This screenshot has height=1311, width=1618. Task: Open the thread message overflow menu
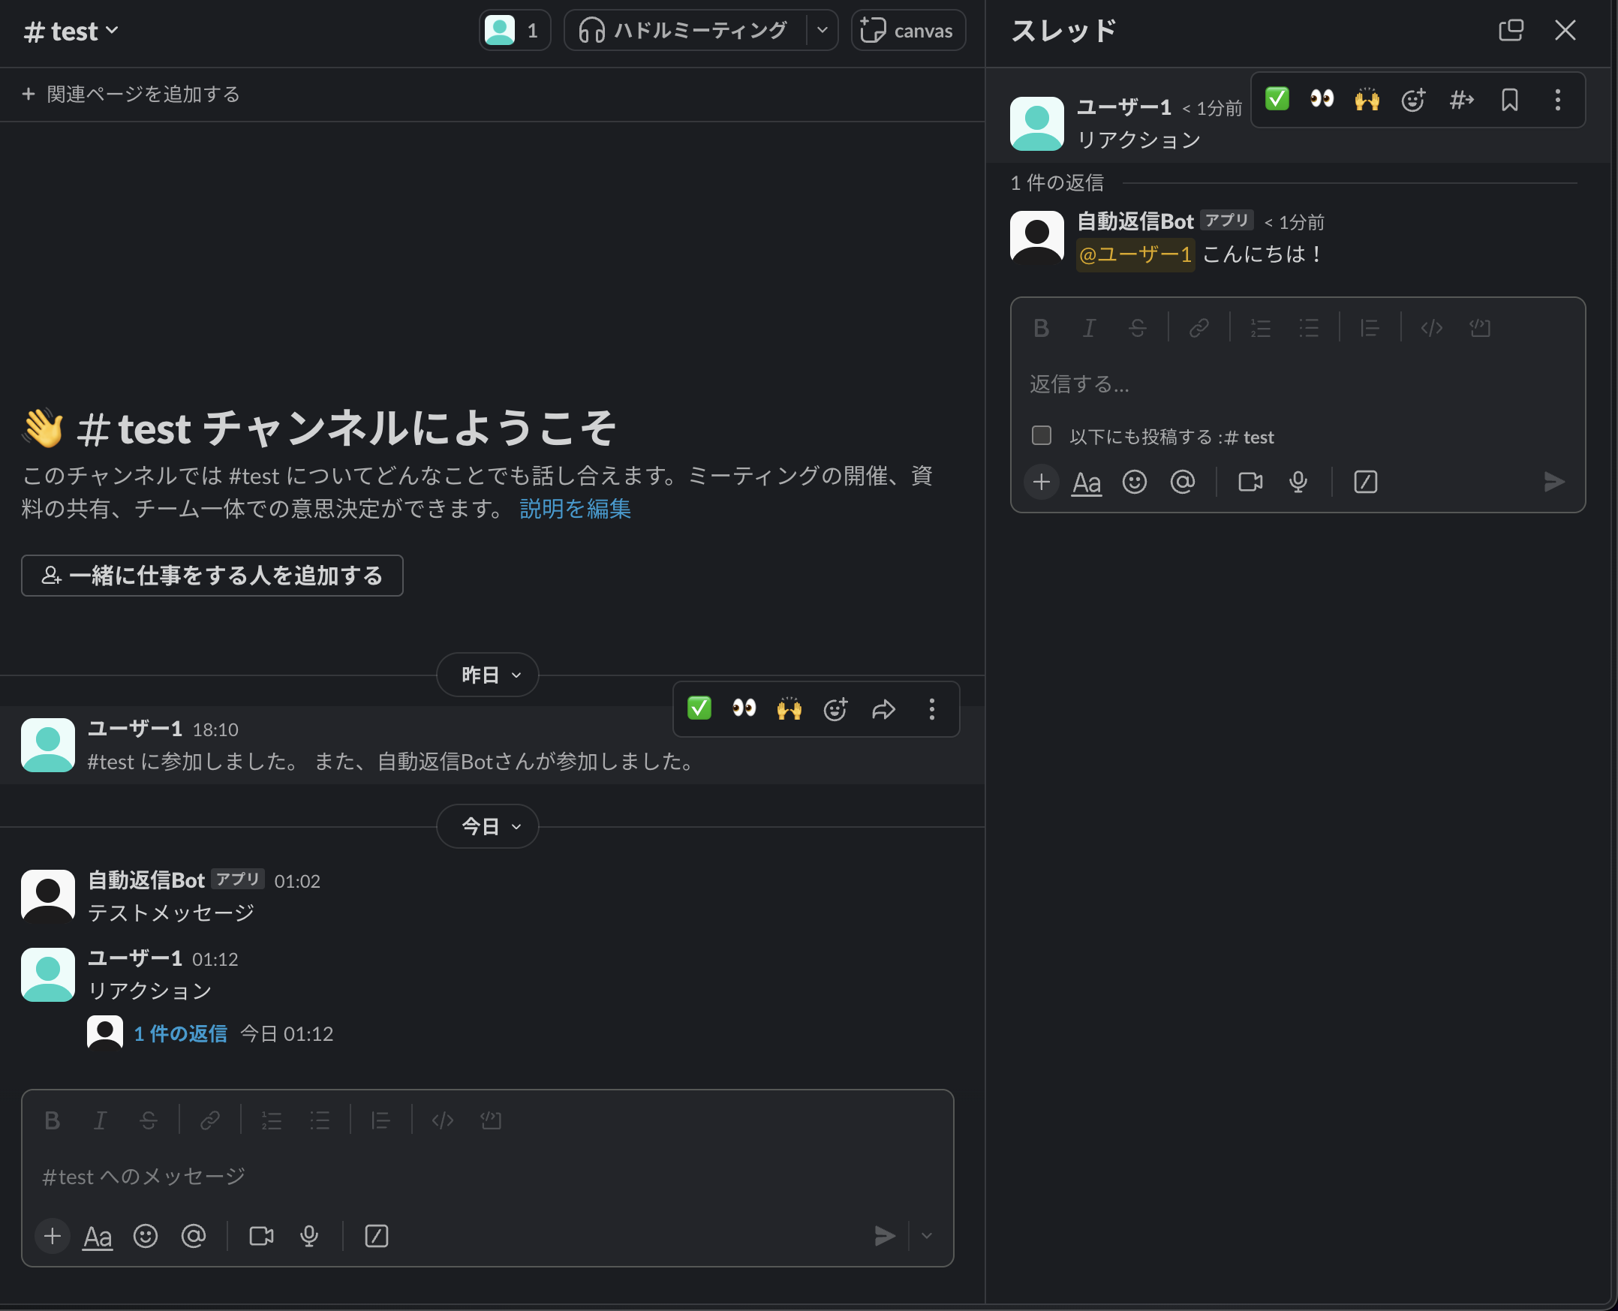coord(1557,99)
